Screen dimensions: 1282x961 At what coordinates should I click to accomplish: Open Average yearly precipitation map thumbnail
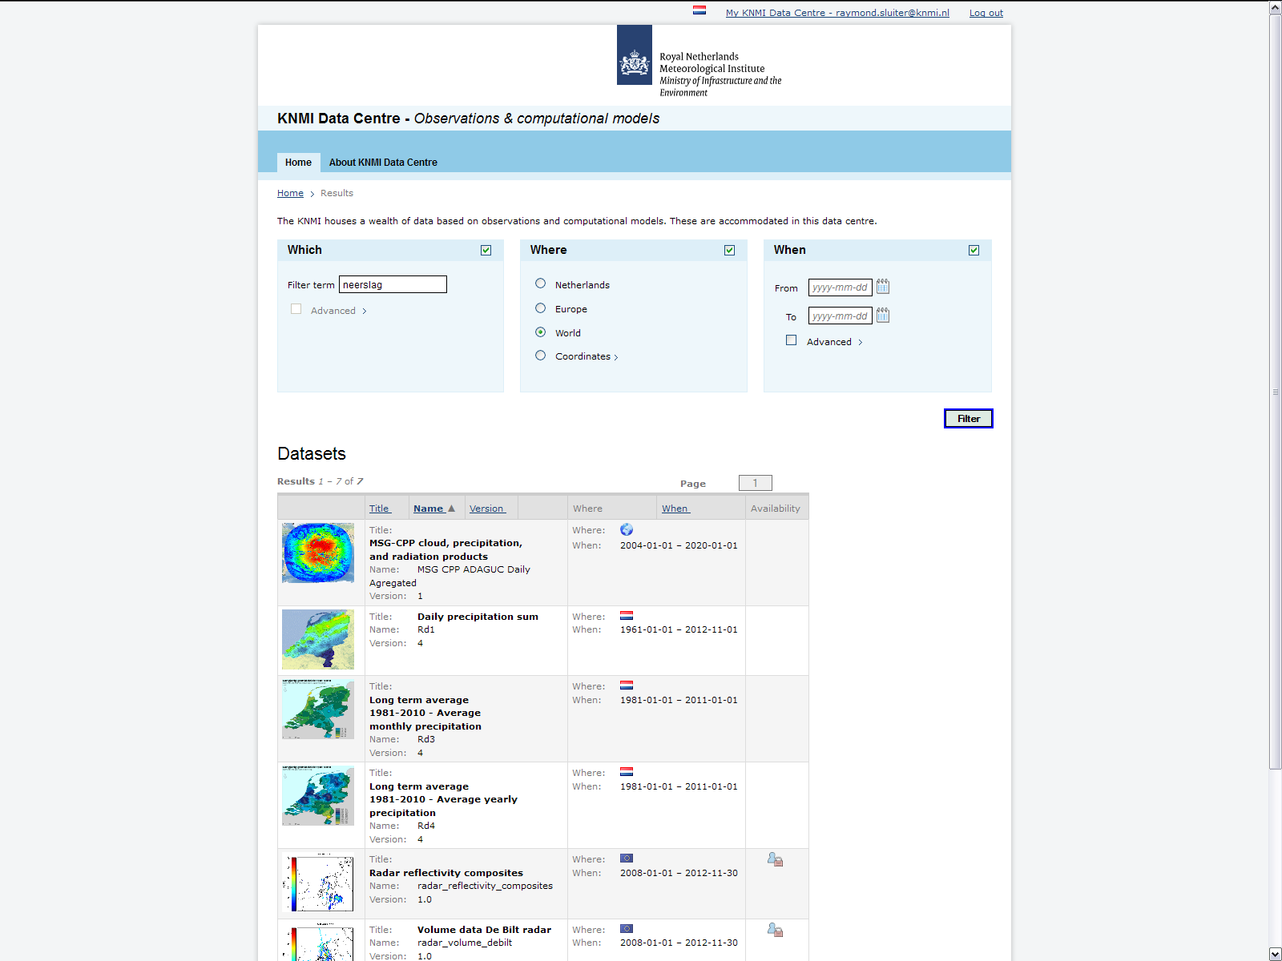(x=318, y=795)
